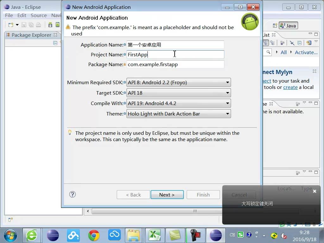The width and height of the screenshot is (324, 243).
Task: Click the Task List search magnifier icon
Action: (268, 52)
